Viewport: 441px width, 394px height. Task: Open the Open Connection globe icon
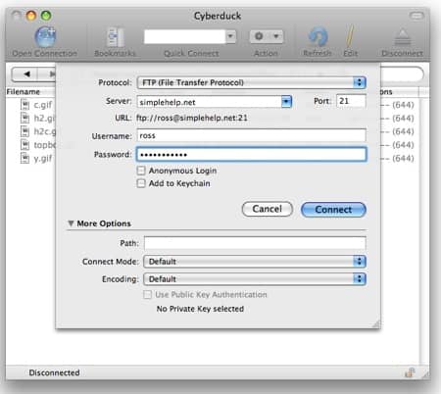click(45, 36)
